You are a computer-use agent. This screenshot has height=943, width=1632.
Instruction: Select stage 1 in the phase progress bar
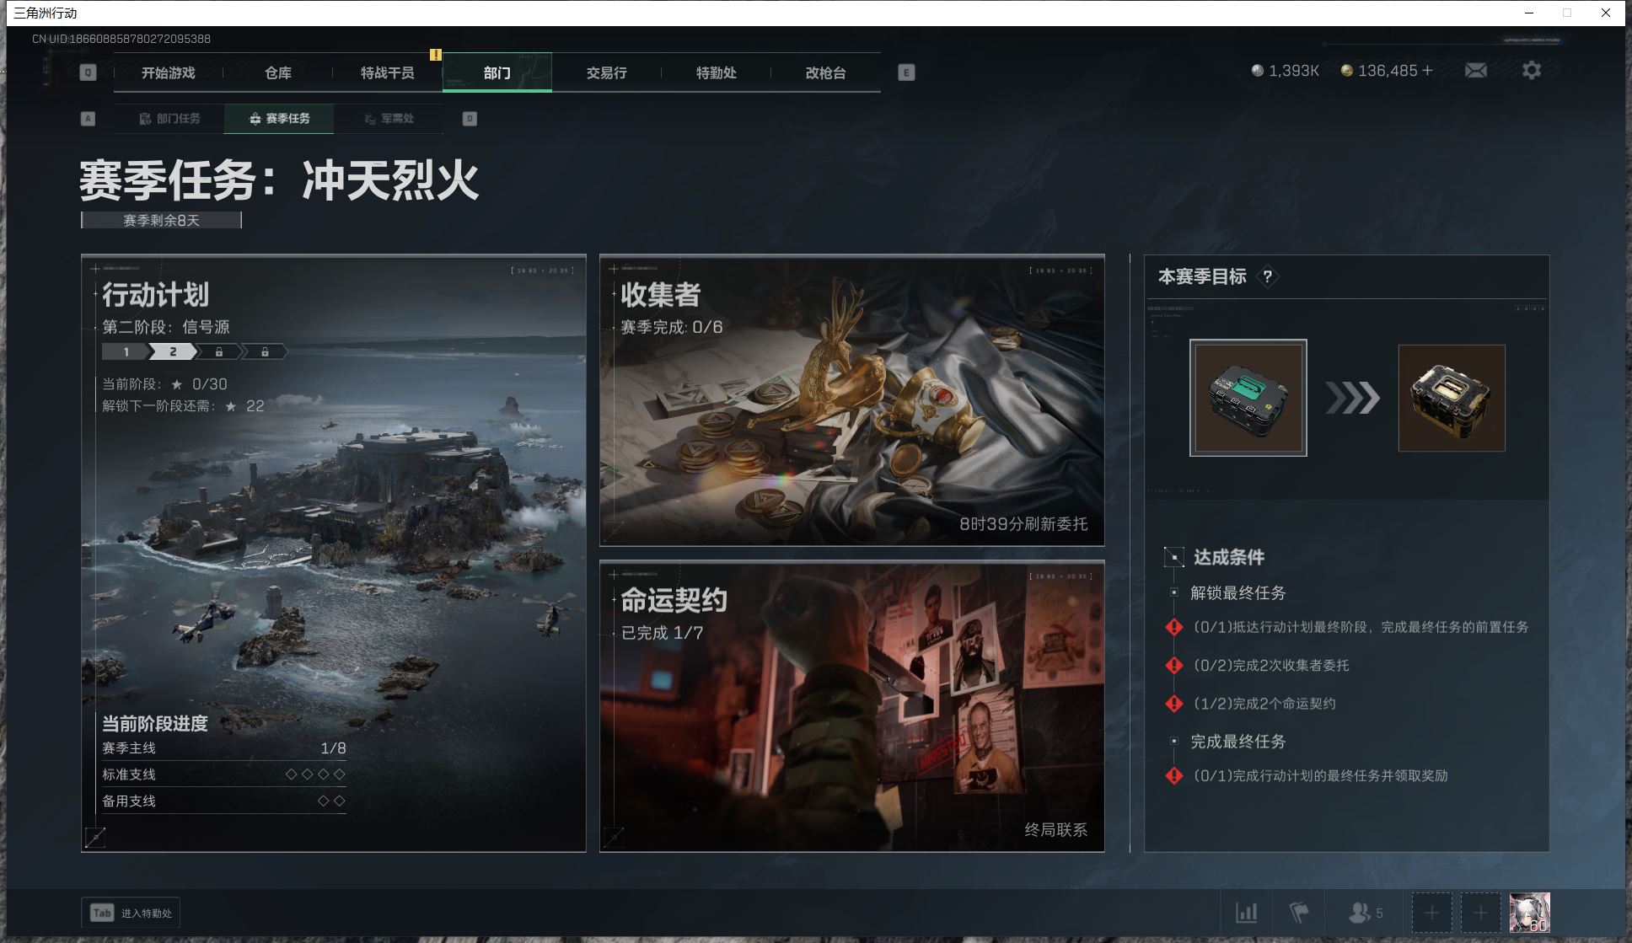126,351
